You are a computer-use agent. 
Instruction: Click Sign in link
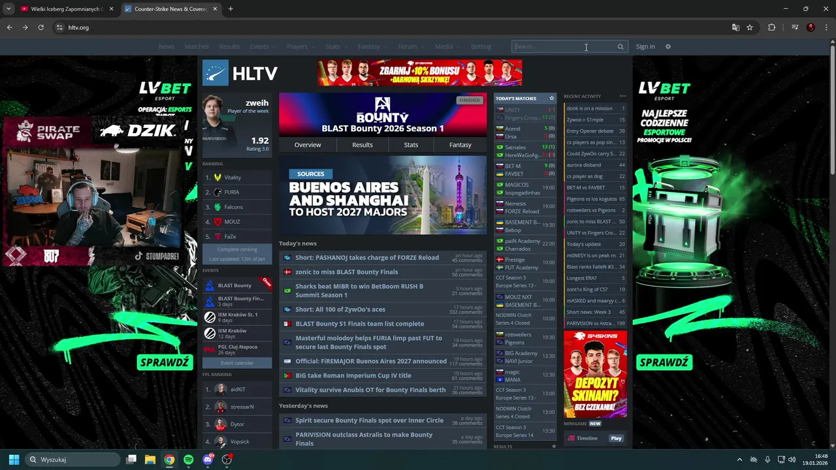point(645,46)
